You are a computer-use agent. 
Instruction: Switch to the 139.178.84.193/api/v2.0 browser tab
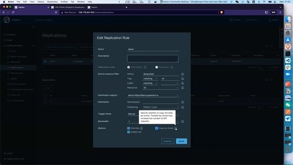click(68, 7)
